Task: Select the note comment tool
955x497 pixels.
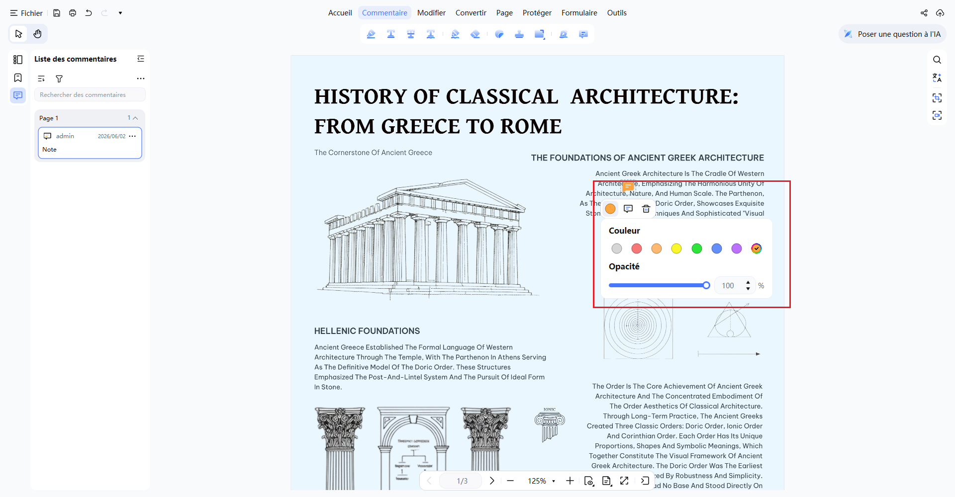Action: (x=583, y=34)
